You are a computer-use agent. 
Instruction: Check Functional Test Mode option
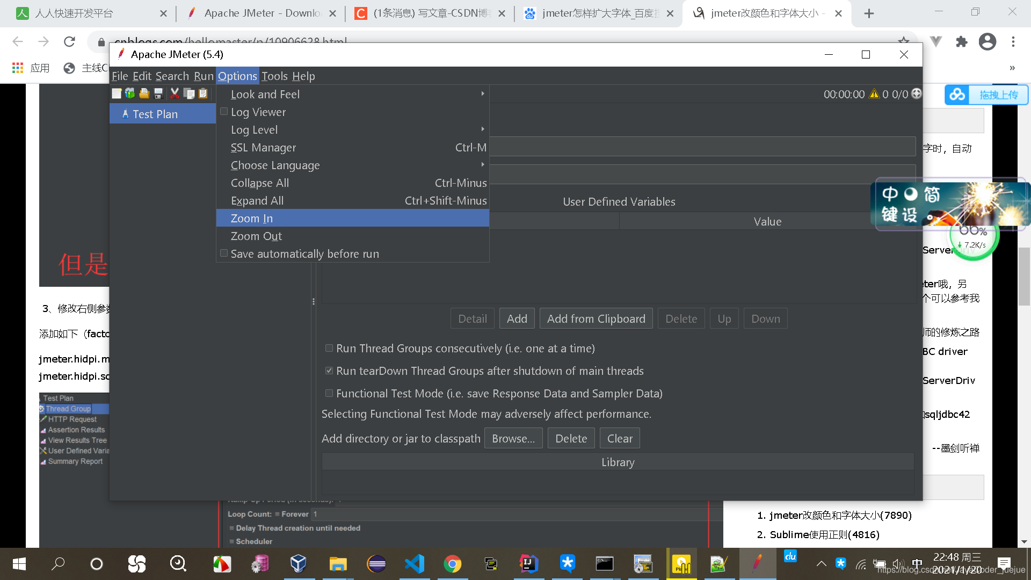point(329,394)
